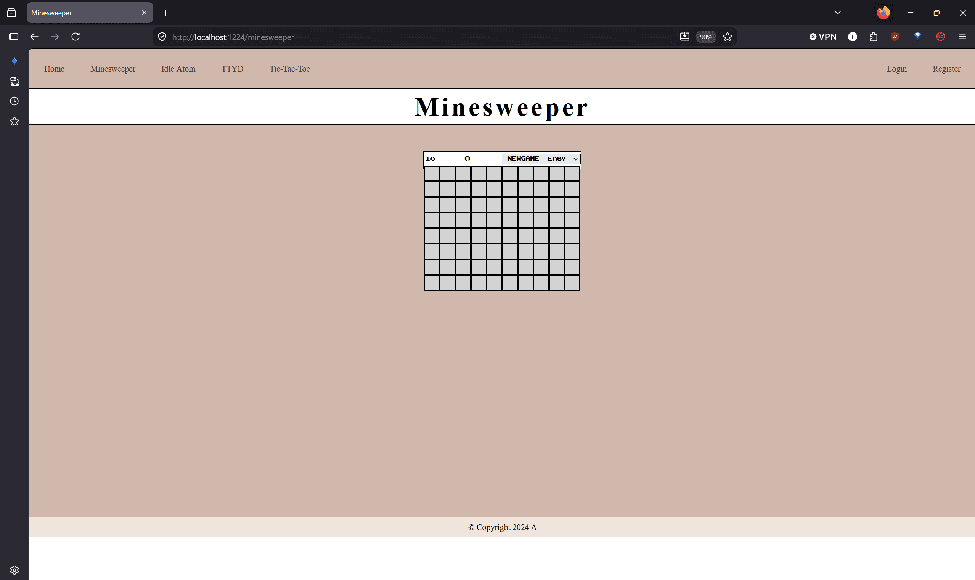The height and width of the screenshot is (580, 975).
Task: Click the mine counter showing 10
Action: pos(430,159)
